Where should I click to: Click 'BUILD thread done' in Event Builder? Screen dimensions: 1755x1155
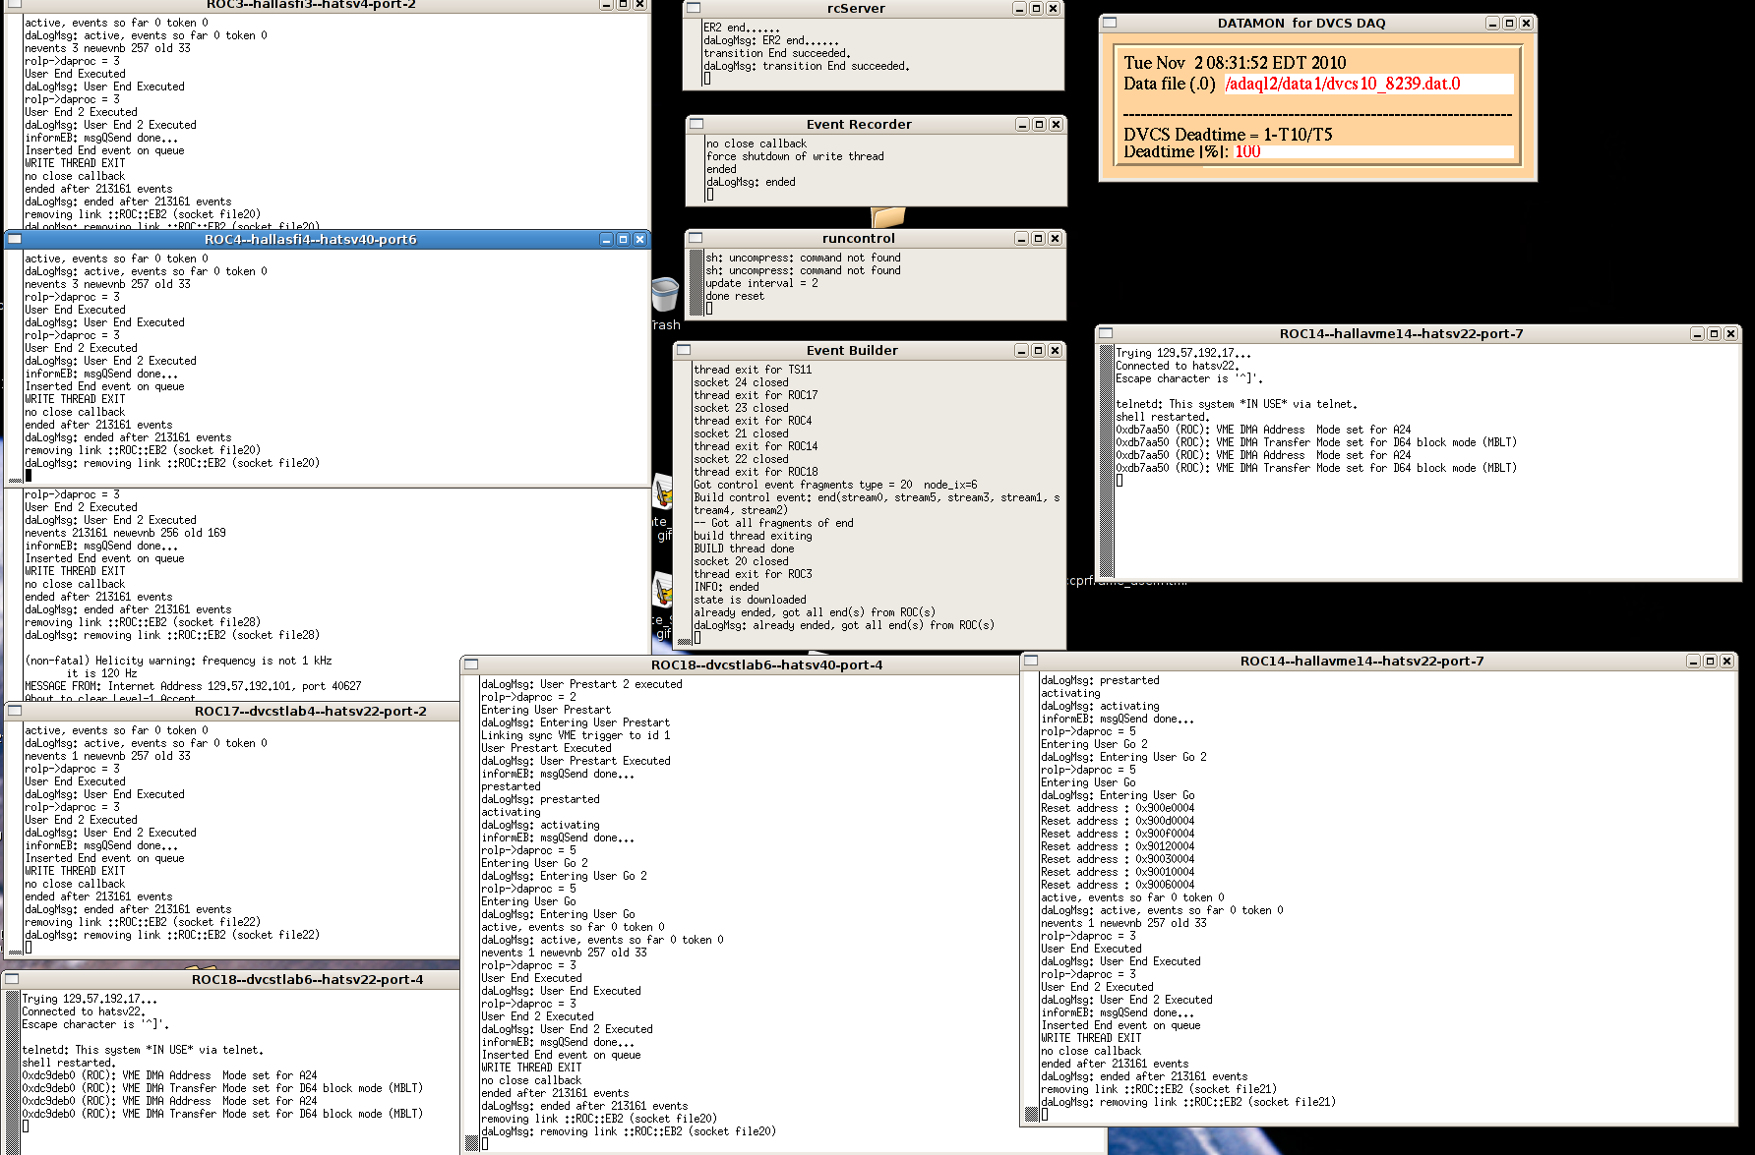coord(744,549)
